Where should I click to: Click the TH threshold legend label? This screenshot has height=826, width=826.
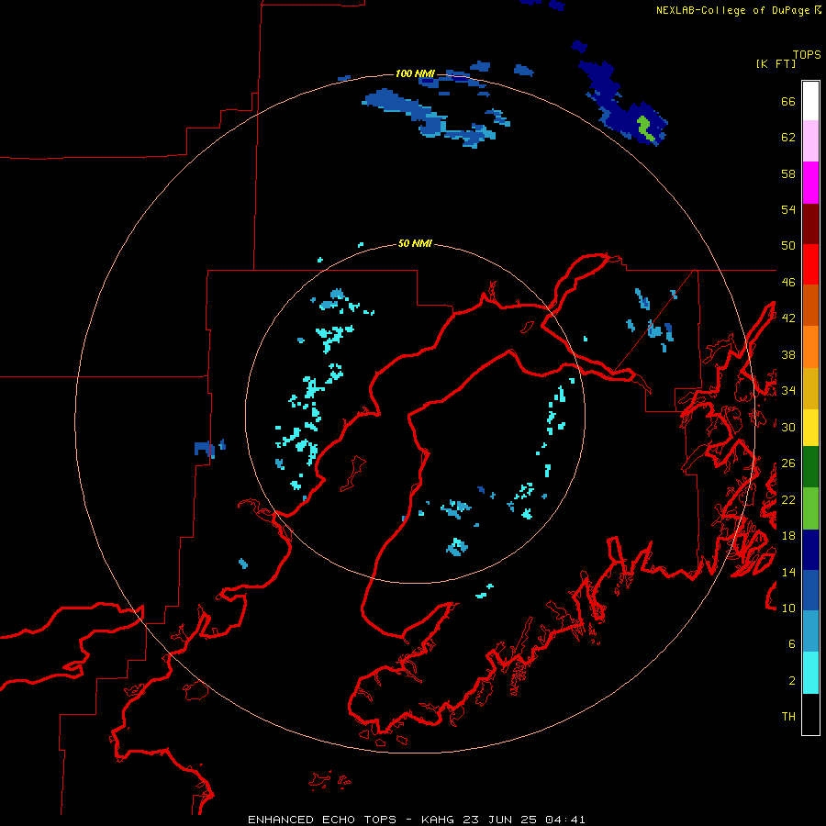[x=788, y=716]
